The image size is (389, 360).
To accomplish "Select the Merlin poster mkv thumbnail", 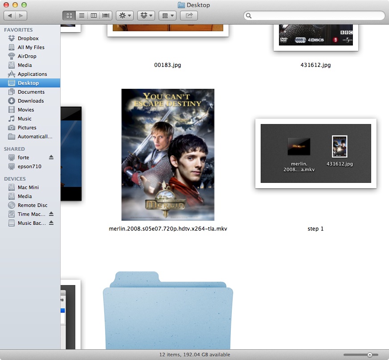I will [168, 154].
